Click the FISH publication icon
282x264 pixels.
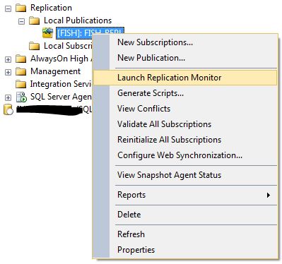click(47, 33)
